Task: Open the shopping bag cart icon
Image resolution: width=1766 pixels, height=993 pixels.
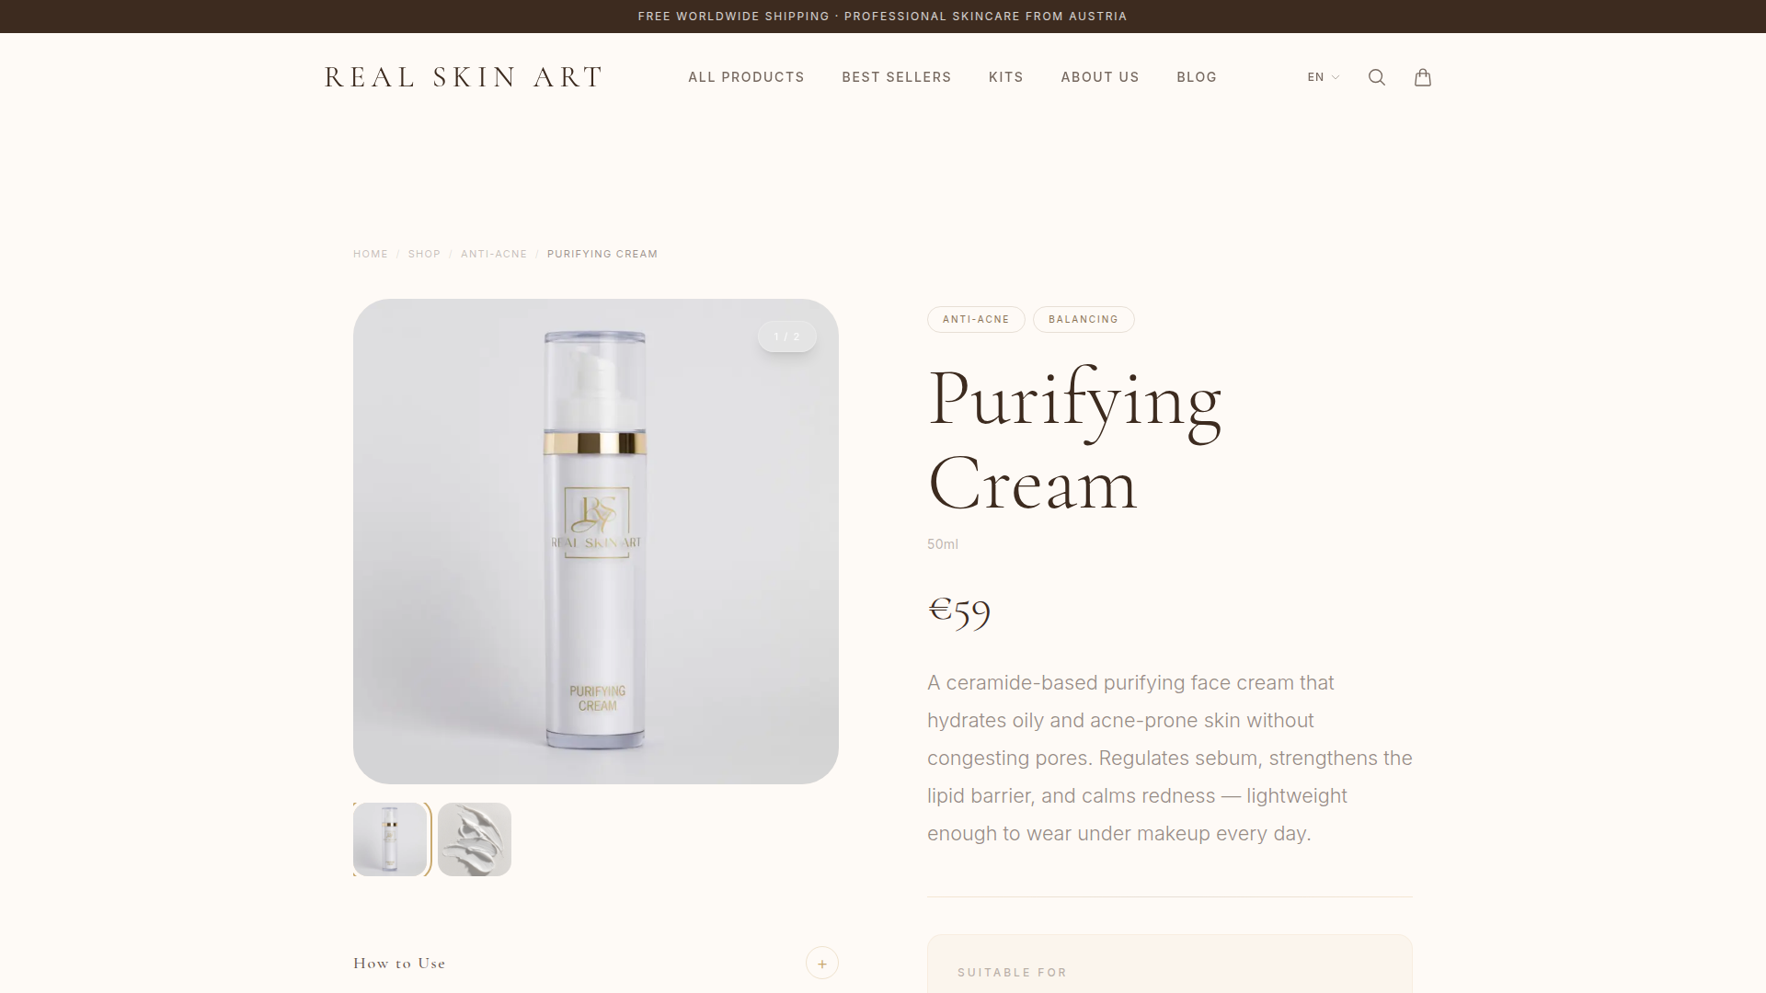Action: (x=1422, y=77)
